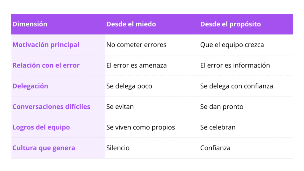The height and width of the screenshot is (171, 304).
Task: Select the 'Motivación principal' row label
Action: coord(46,45)
